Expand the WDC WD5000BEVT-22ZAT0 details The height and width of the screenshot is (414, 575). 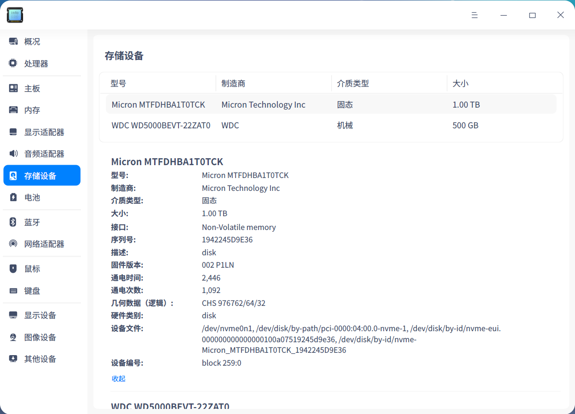(170, 405)
